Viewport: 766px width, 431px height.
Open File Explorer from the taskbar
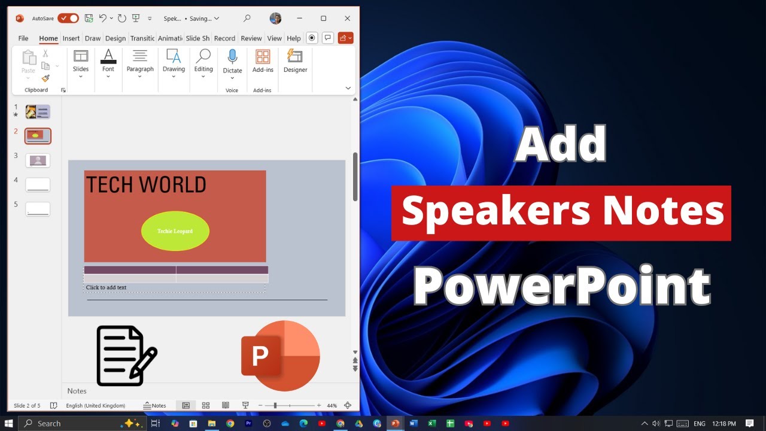211,423
